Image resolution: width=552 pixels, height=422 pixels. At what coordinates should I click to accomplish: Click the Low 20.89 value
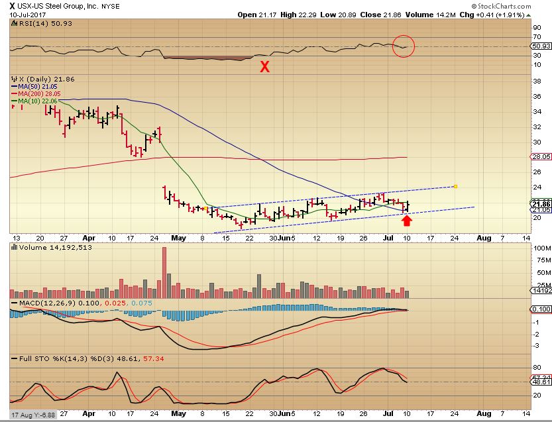click(x=339, y=15)
